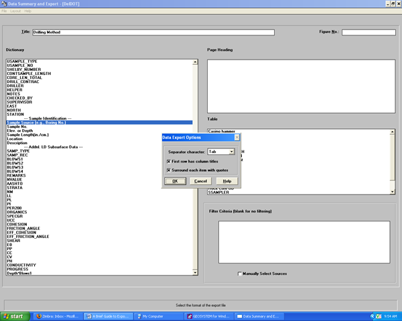
Task: Click the Figure No. input field
Action: (x=368, y=32)
